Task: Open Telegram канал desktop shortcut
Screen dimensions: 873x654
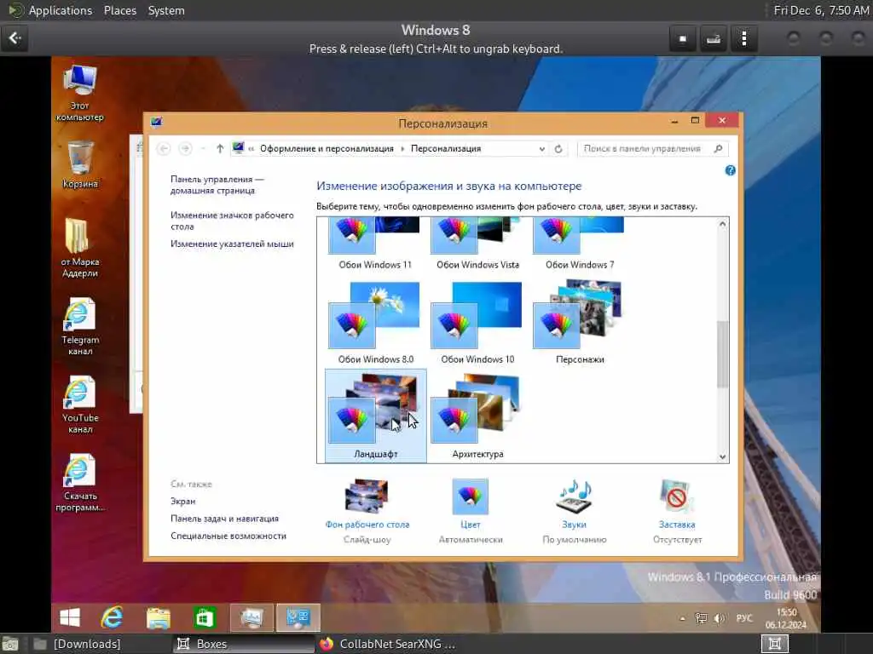Action: tap(79, 326)
